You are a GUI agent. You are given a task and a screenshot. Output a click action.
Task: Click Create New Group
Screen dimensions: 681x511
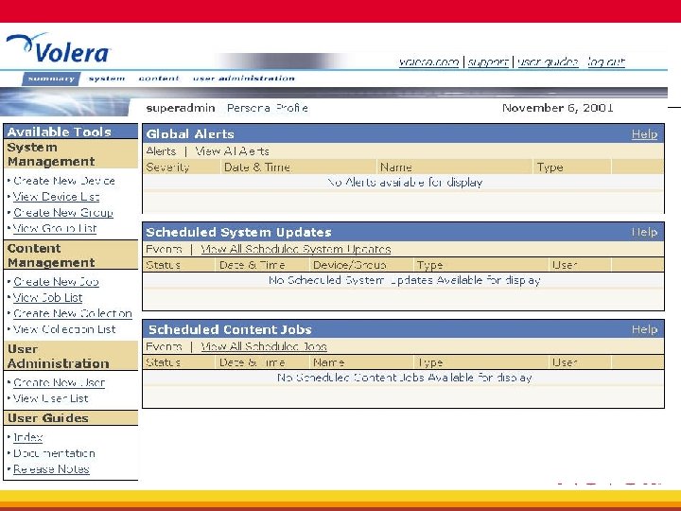pos(63,213)
